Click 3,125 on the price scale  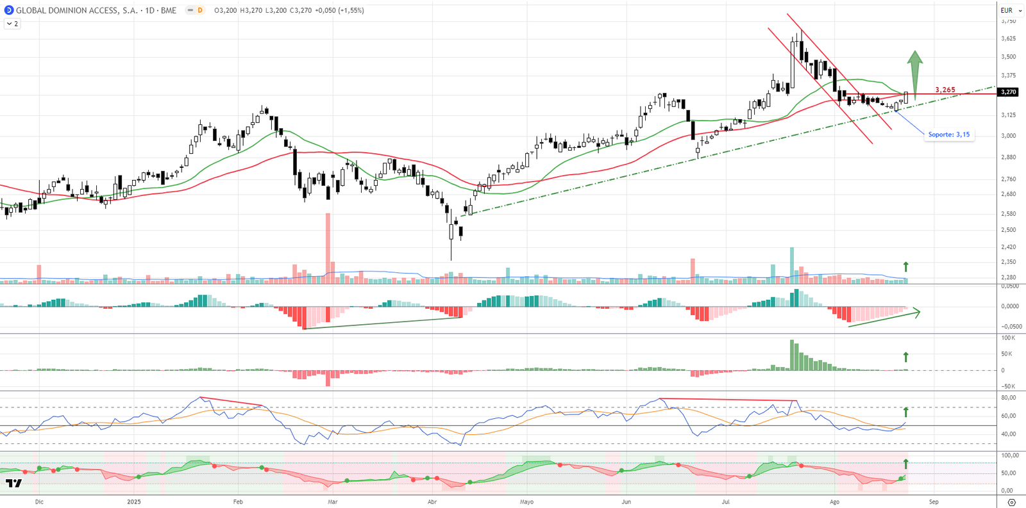1009,115
